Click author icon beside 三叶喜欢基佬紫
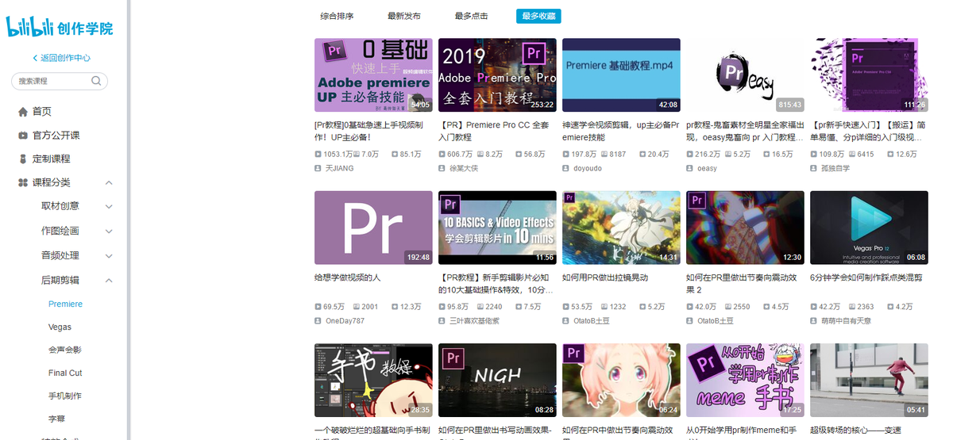The height and width of the screenshot is (440, 953). pyautogui.click(x=442, y=321)
